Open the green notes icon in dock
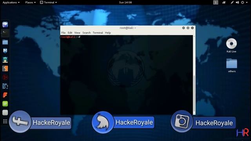The width and height of the screenshot is (251, 141). pos(5,104)
